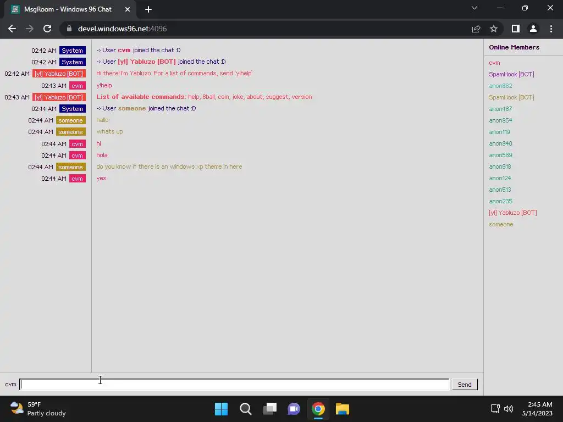
Task: Open the Chat app on taskbar
Action: pos(294,409)
